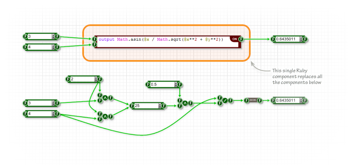Image resolution: width=348 pixels, height=165 pixels.
Task: Click stepper arrows on the 2 float box
Action: [96, 79]
